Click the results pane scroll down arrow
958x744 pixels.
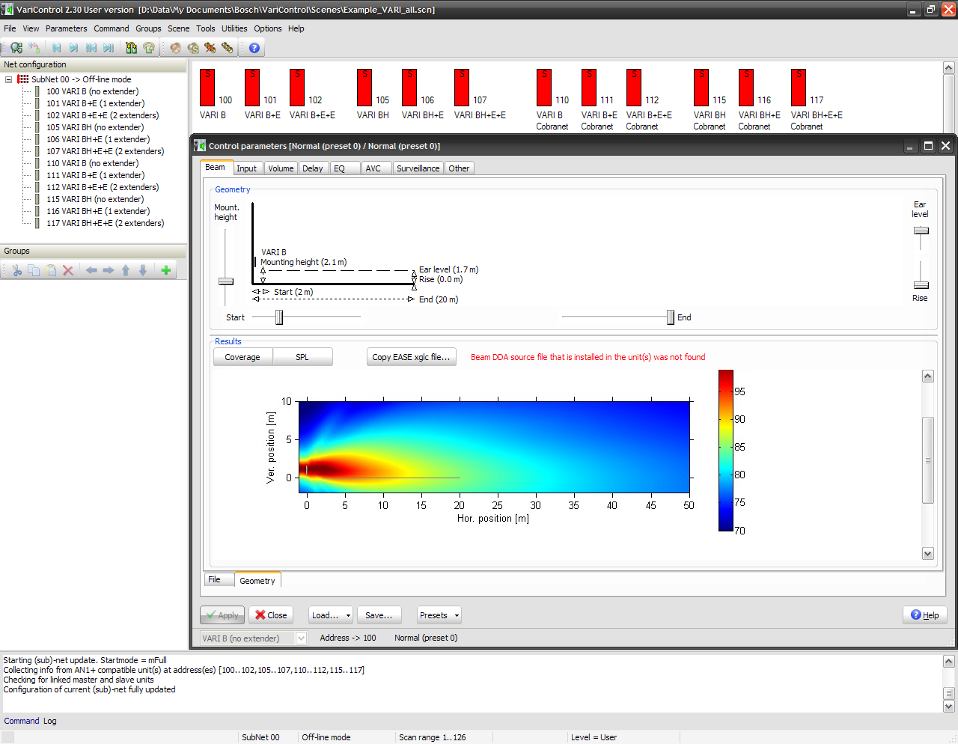[x=928, y=554]
